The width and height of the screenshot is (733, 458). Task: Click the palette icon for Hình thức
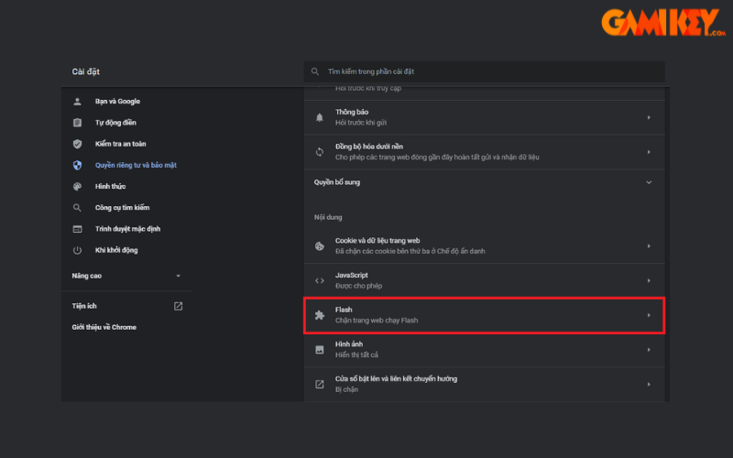[x=77, y=187]
